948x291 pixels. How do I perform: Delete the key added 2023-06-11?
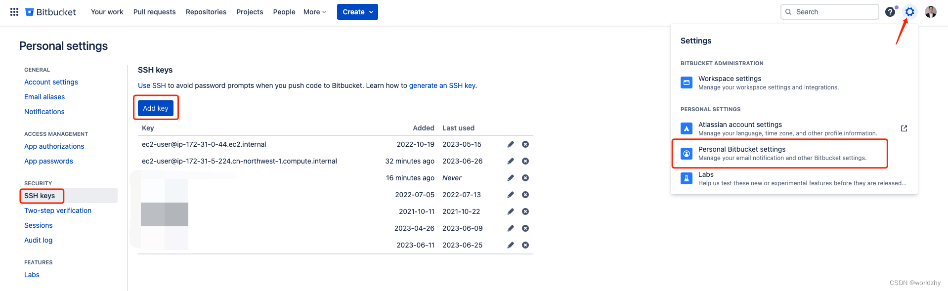(525, 245)
